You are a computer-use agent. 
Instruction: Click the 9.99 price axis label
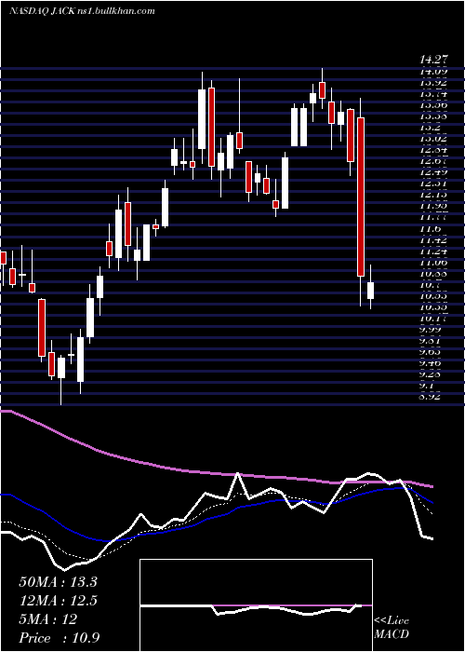tap(431, 330)
